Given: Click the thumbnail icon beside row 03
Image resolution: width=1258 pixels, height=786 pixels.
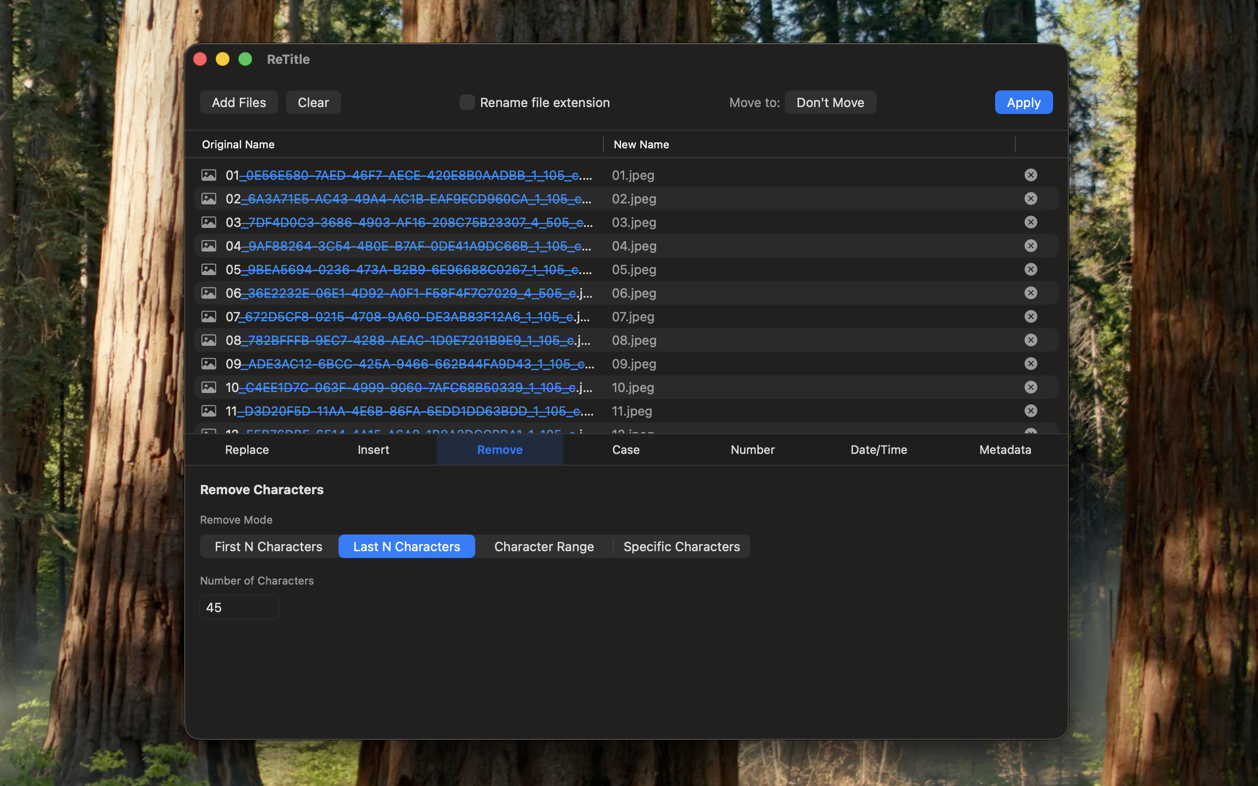Looking at the screenshot, I should 209,222.
